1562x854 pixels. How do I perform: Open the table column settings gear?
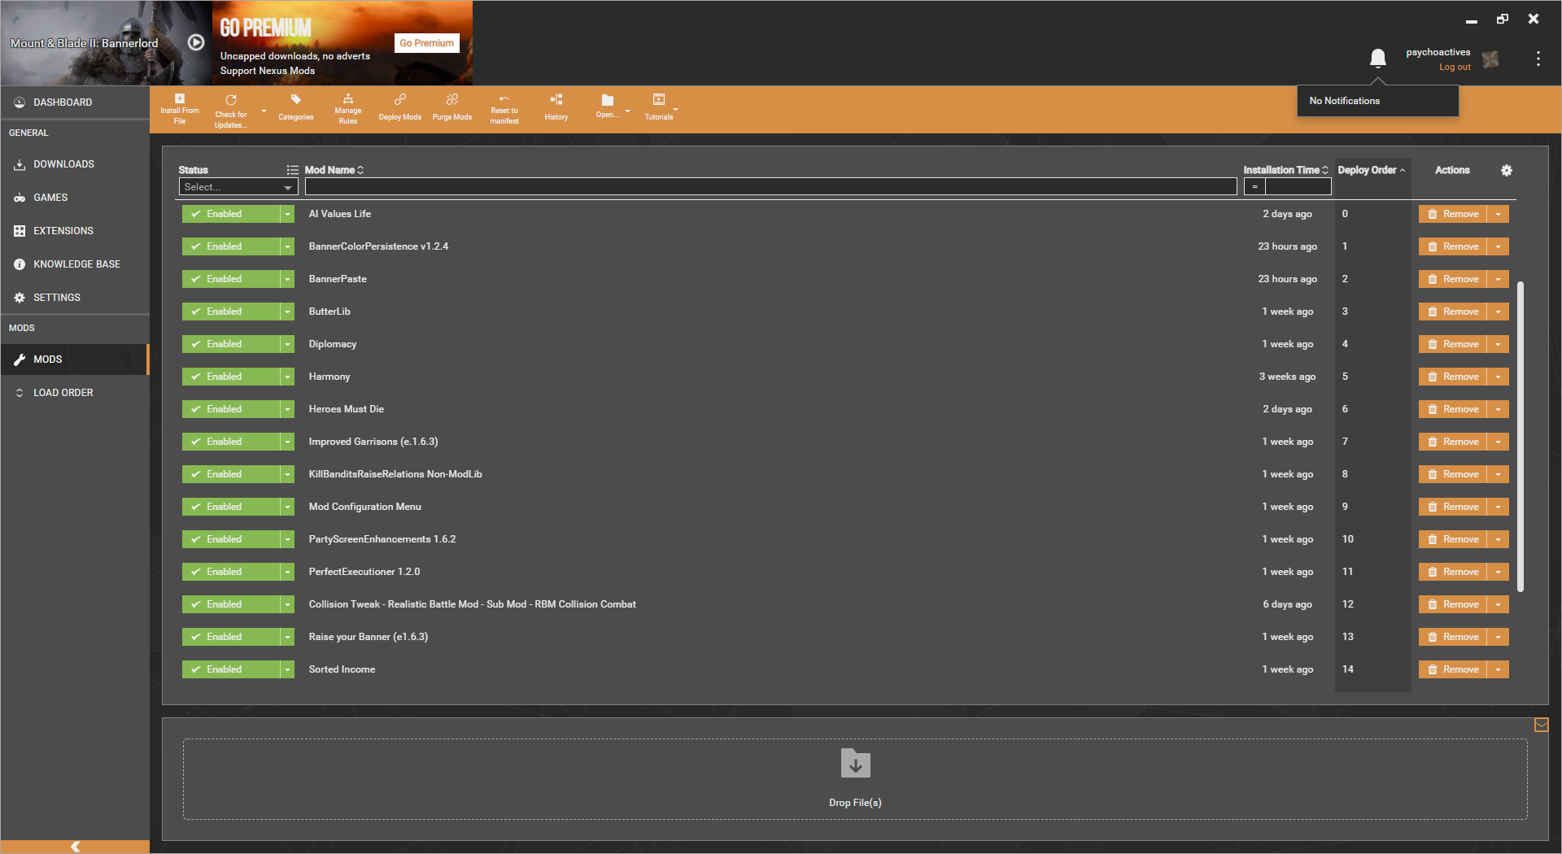1506,170
